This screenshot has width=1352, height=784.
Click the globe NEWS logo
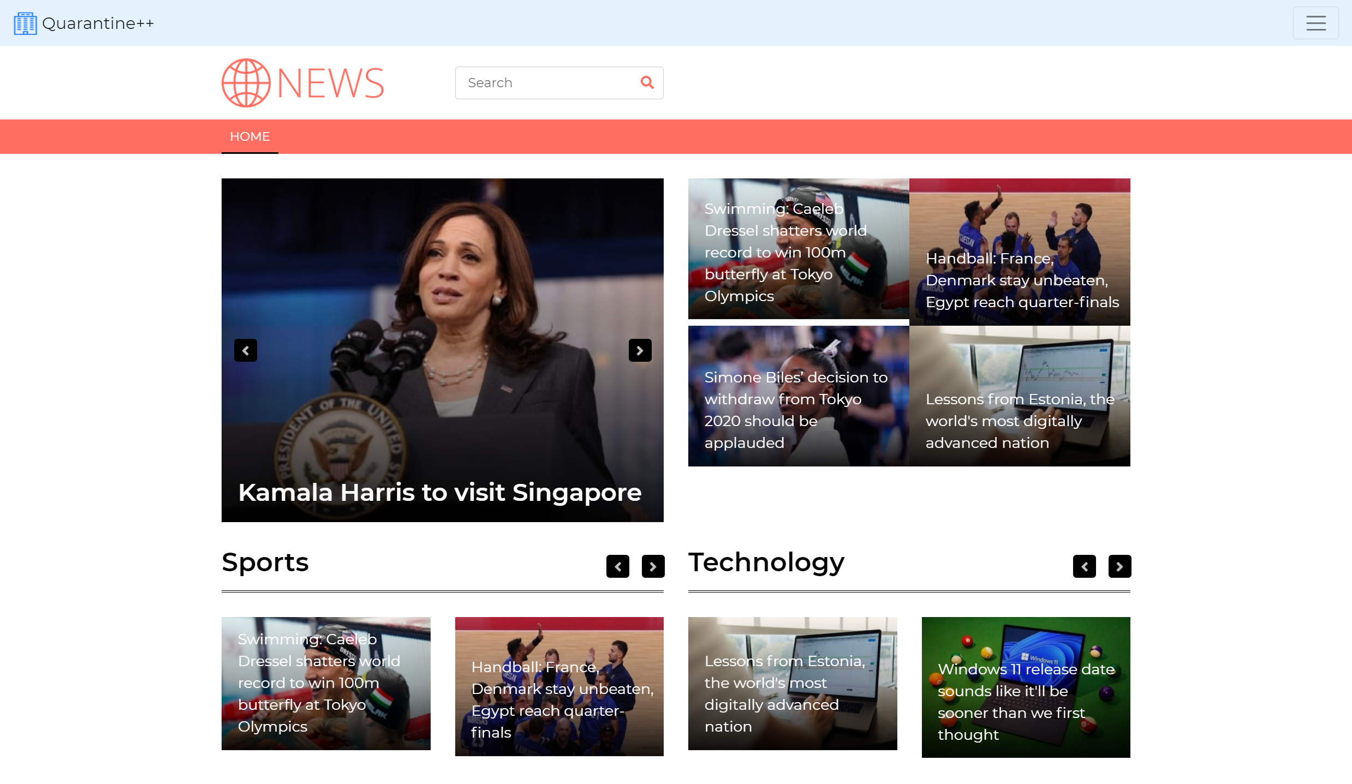303,83
